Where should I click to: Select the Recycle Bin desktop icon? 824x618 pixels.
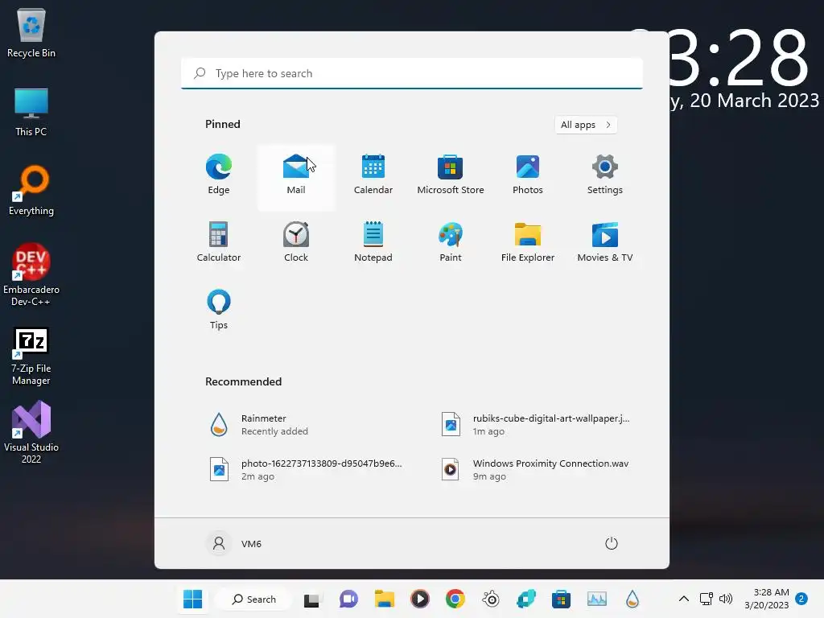[31, 32]
